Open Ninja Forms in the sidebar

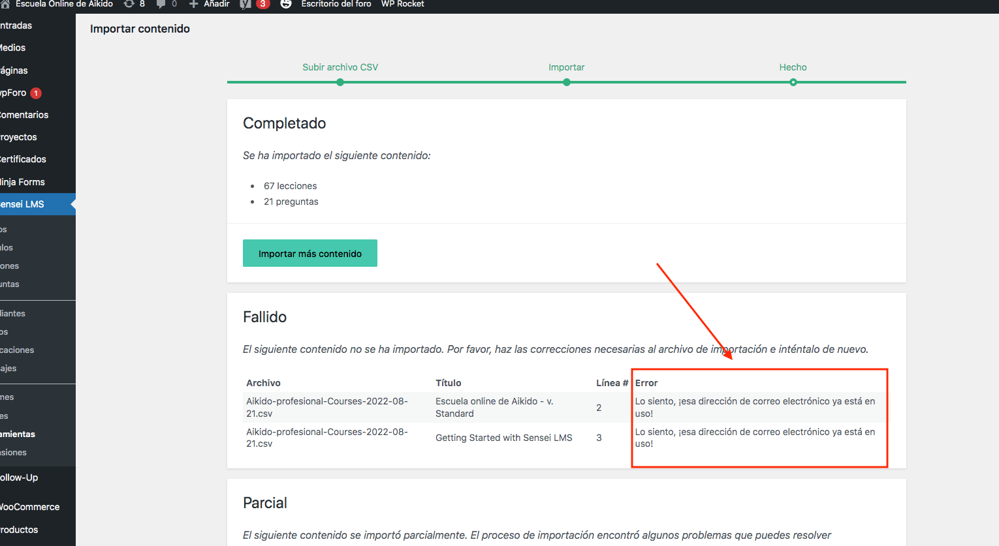[x=22, y=182]
